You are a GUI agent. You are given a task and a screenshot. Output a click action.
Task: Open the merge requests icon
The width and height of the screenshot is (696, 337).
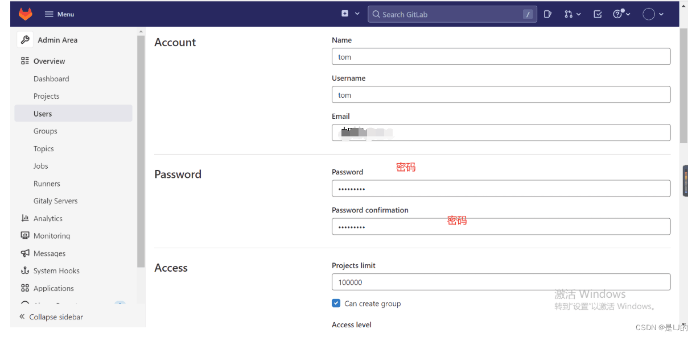click(568, 14)
